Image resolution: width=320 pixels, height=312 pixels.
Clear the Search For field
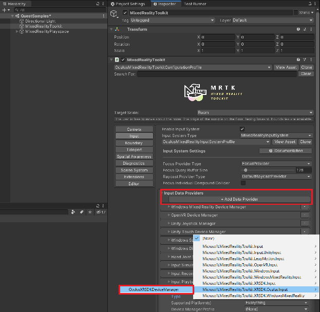tap(306, 74)
